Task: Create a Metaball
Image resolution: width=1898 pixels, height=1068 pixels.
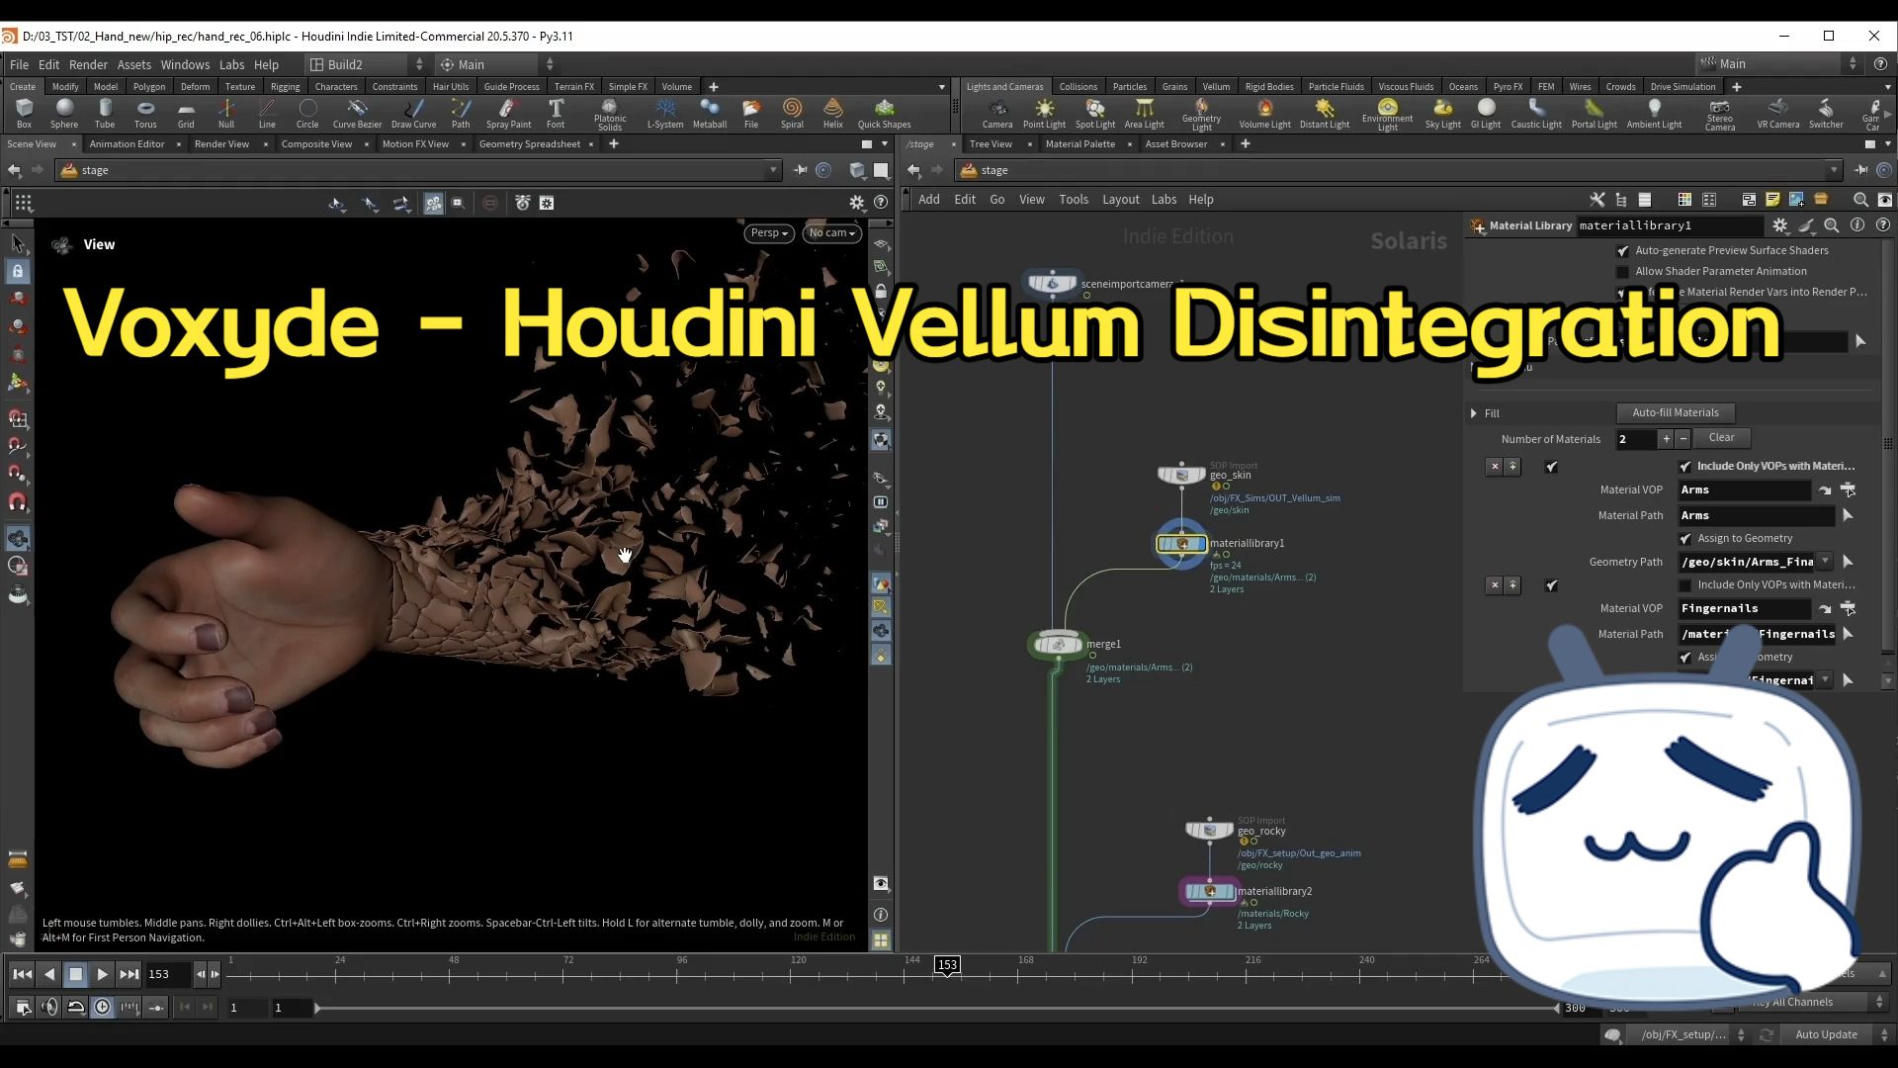Action: click(710, 113)
